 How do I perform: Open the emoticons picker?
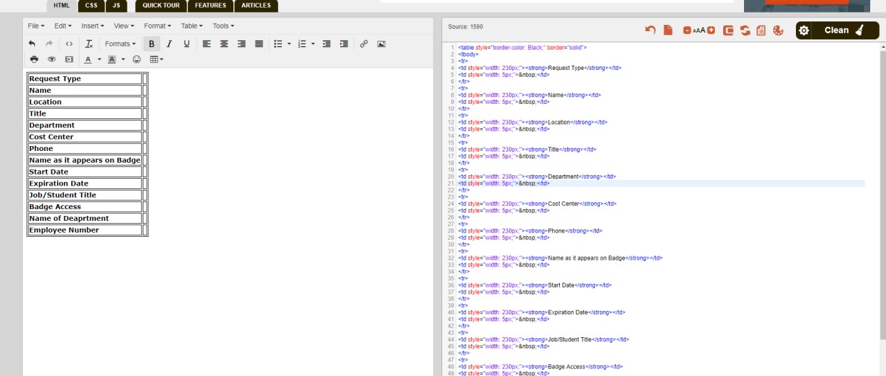pos(136,60)
